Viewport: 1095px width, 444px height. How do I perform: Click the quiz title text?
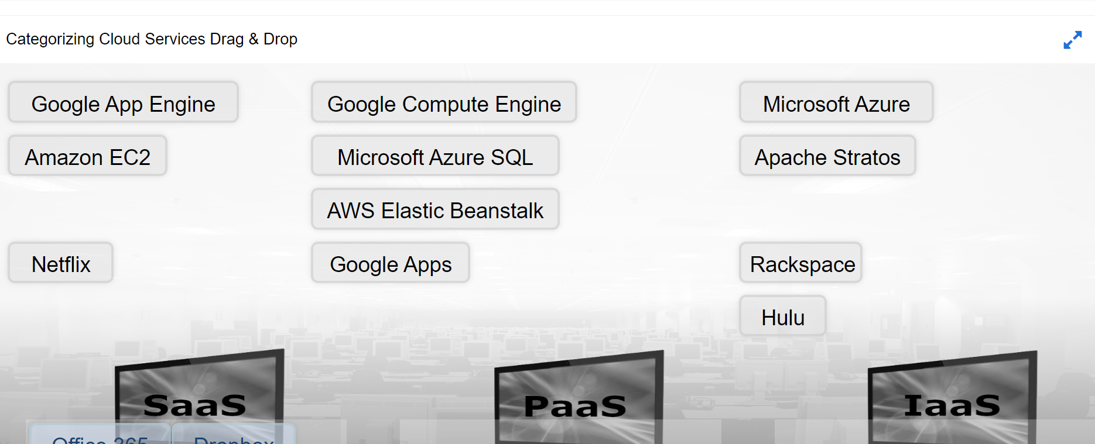point(152,39)
